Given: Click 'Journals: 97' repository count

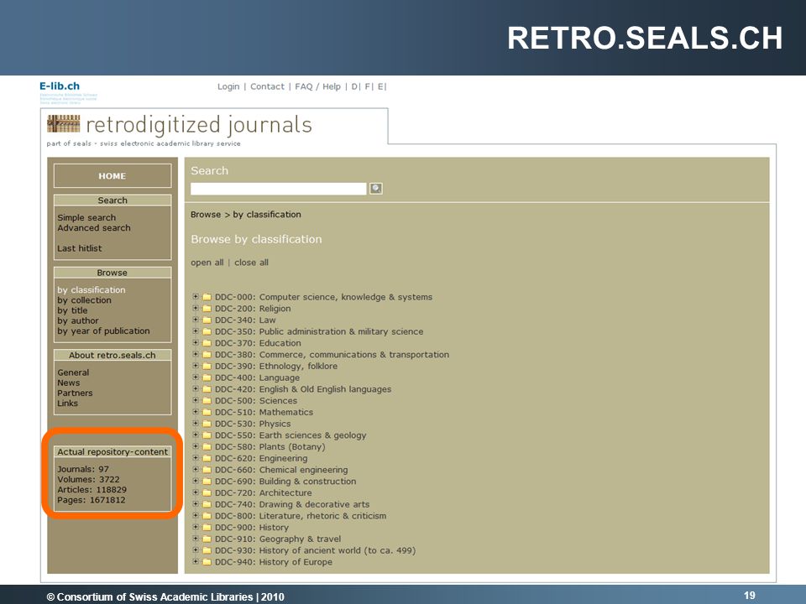Looking at the screenshot, I should [x=83, y=469].
